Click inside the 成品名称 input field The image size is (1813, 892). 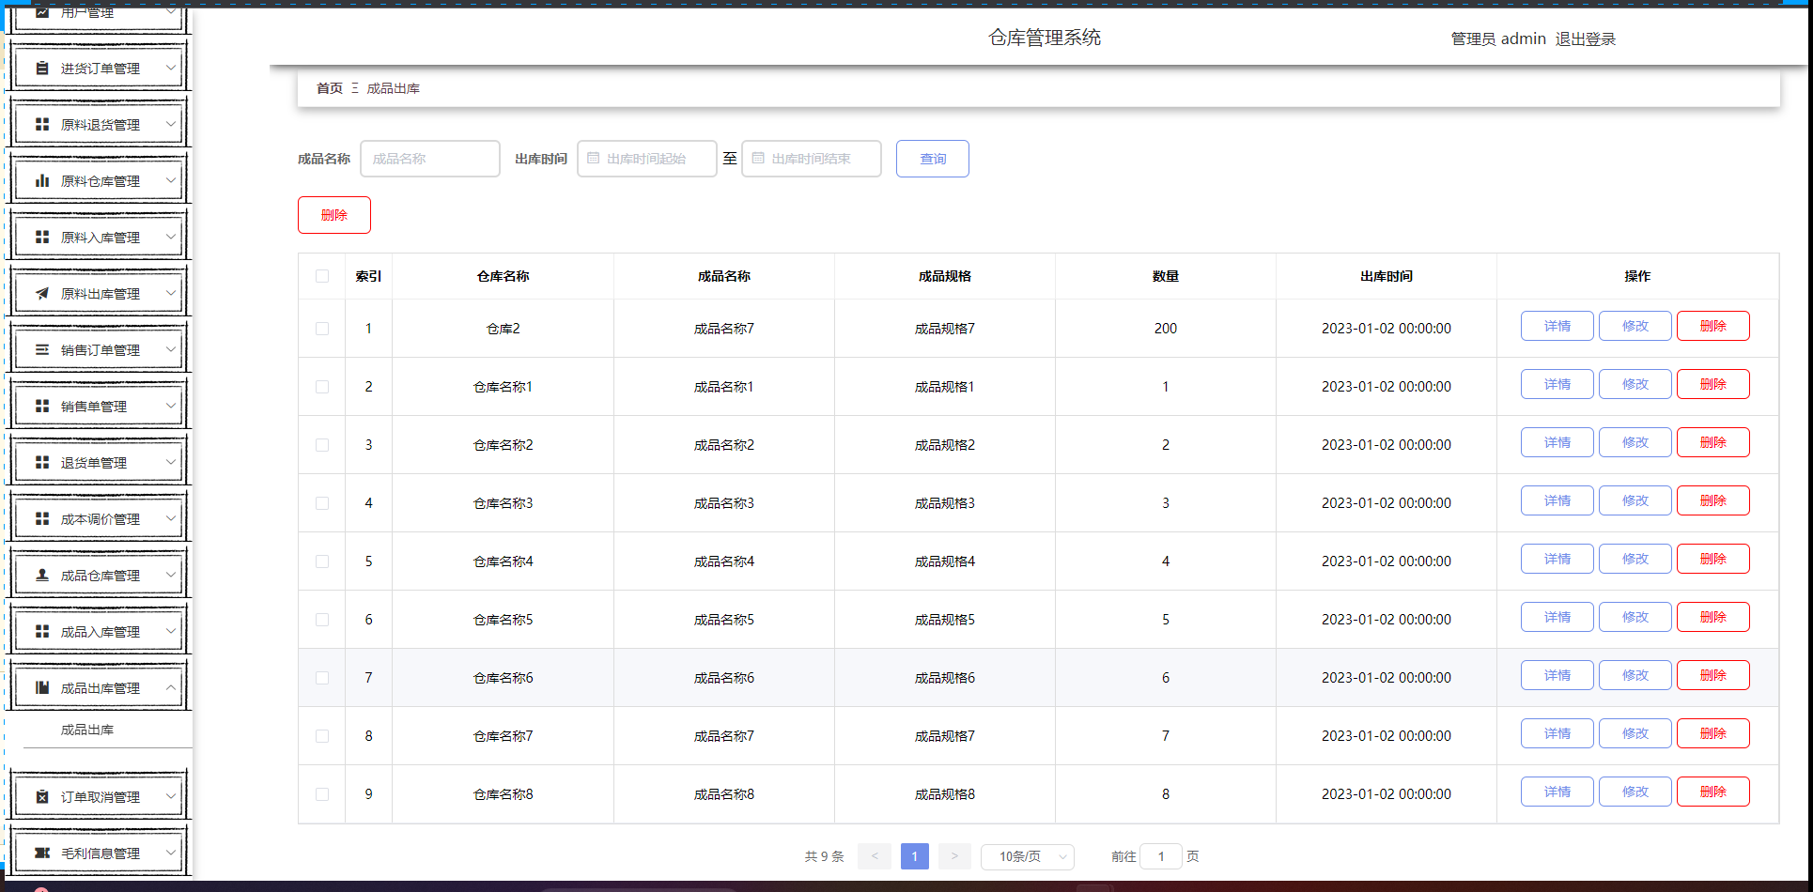pos(429,158)
